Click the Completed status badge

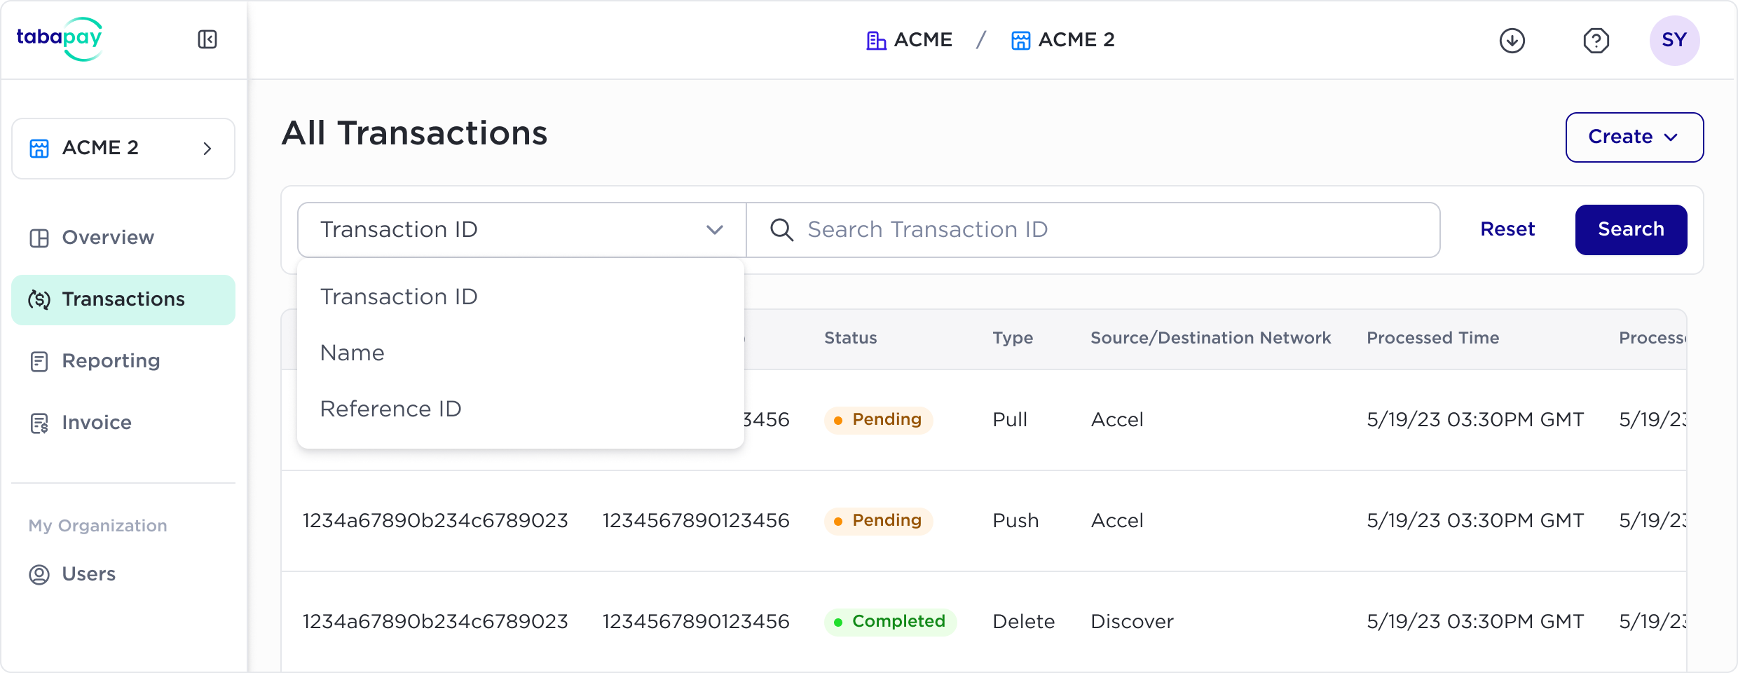(890, 622)
